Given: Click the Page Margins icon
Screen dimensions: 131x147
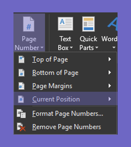Looking at the screenshot, I should point(21,86).
